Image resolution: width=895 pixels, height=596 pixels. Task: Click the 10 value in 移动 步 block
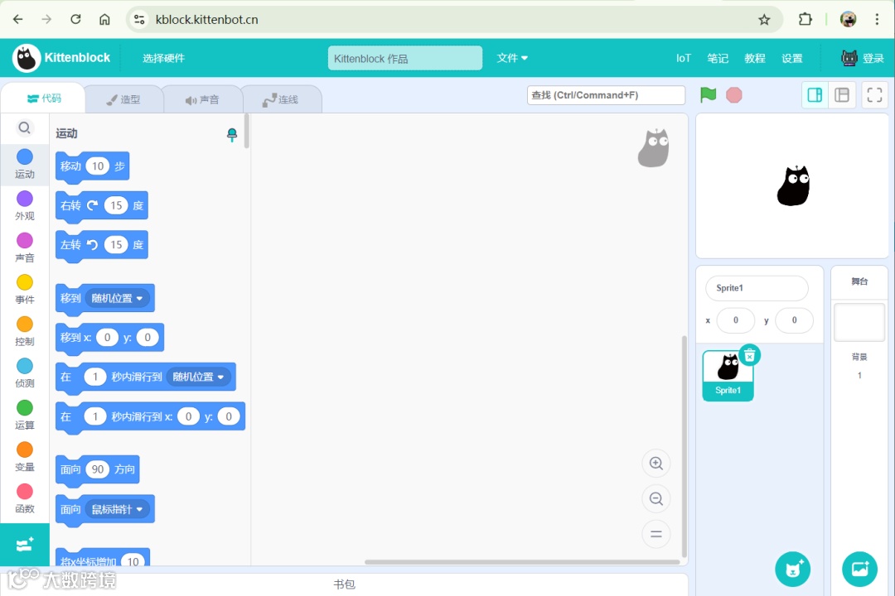click(98, 166)
